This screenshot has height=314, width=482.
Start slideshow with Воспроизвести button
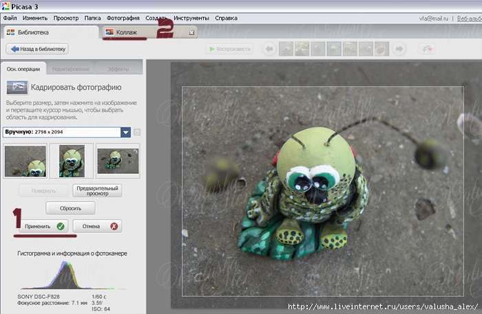pos(229,49)
